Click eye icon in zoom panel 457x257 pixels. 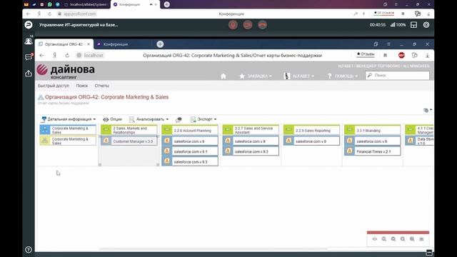pos(374,239)
